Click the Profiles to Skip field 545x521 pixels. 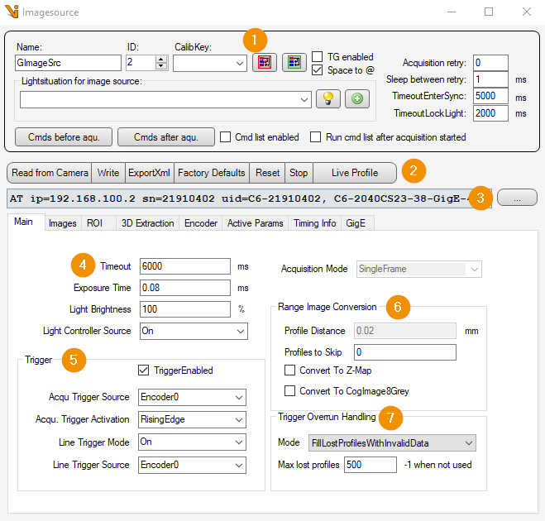pyautogui.click(x=405, y=352)
